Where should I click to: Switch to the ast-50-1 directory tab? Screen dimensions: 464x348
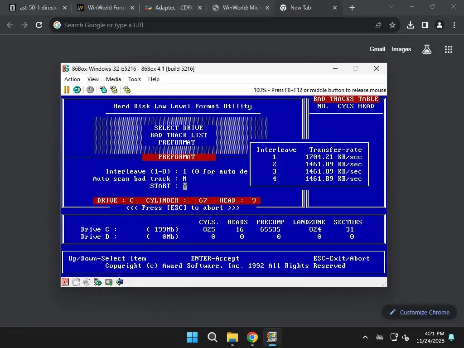tap(38, 8)
